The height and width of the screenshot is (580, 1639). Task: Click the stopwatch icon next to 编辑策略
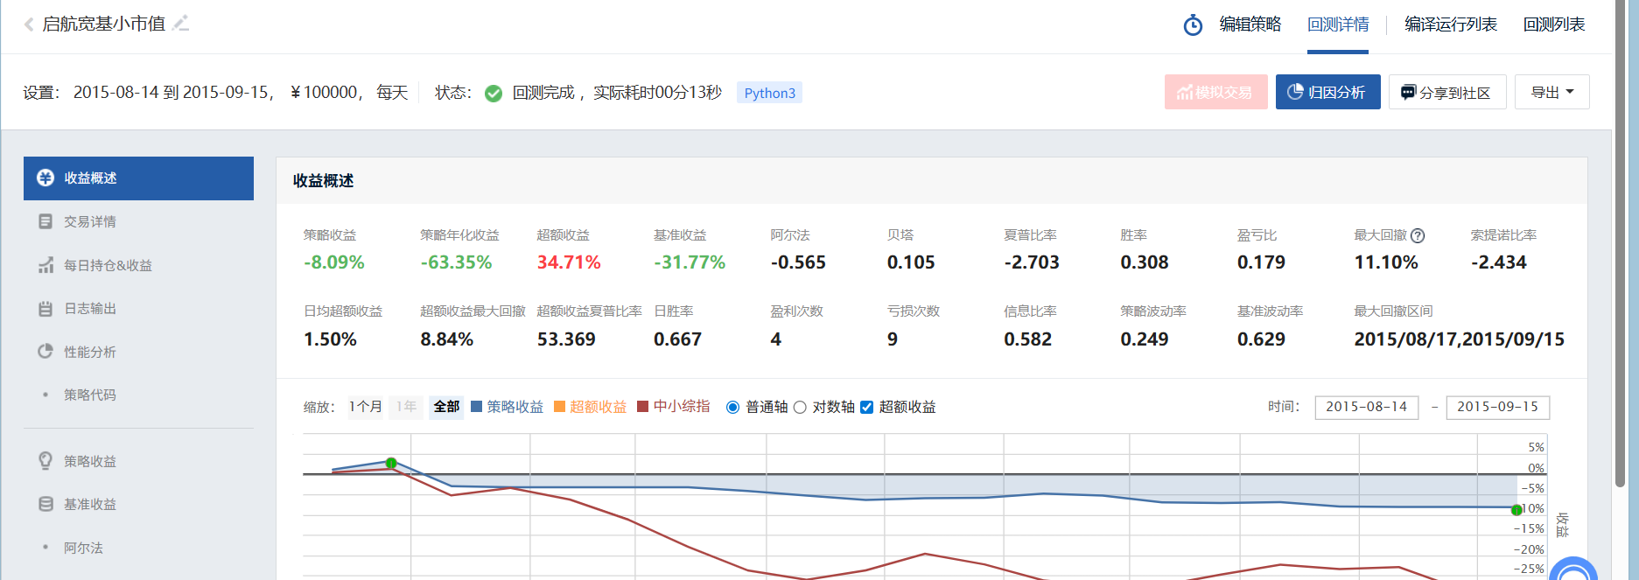(x=1193, y=25)
